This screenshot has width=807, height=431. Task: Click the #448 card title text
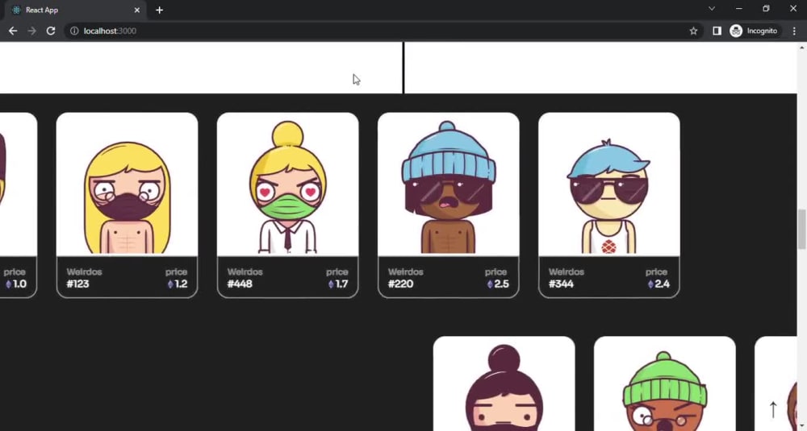[240, 284]
